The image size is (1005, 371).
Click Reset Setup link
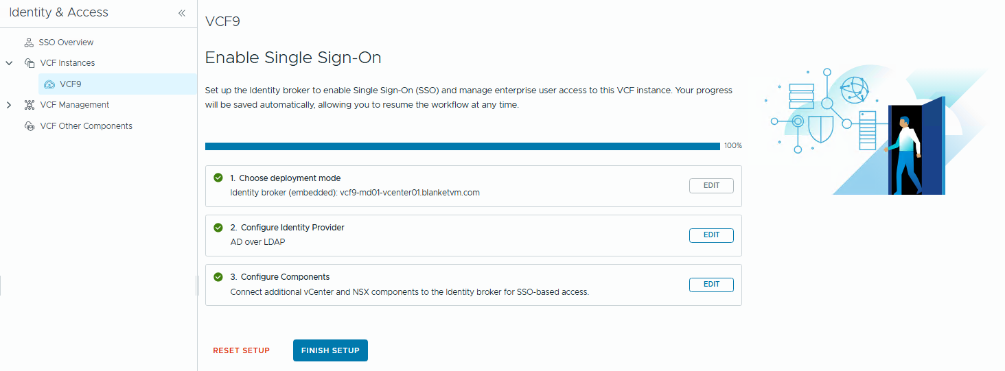coord(241,350)
